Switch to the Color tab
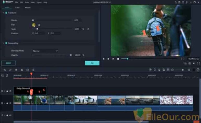This screenshot has height=123, width=201. tap(17, 8)
